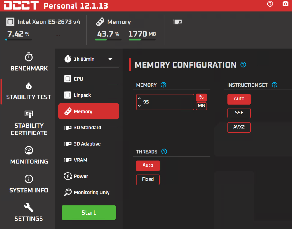
Task: Click the Benchmark stopwatch icon
Action: click(x=29, y=57)
